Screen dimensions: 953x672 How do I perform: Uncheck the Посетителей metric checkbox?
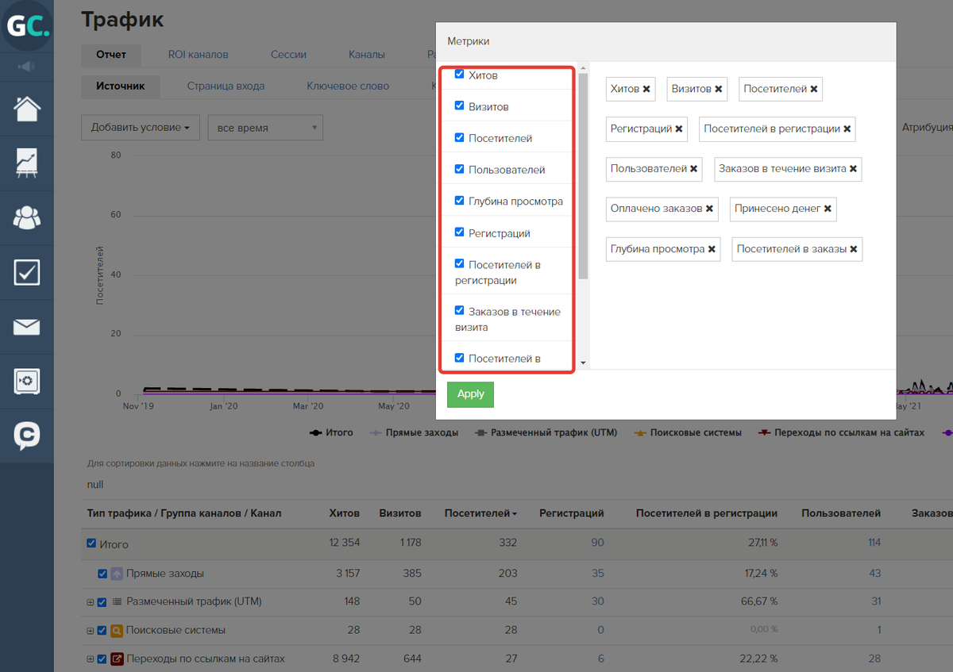pos(460,137)
